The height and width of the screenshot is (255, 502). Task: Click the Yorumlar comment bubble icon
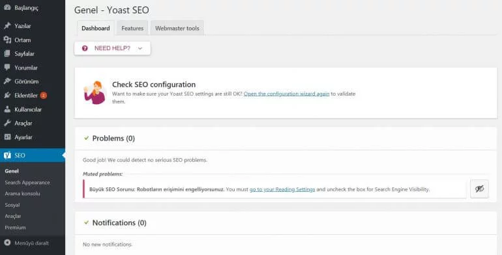7,68
